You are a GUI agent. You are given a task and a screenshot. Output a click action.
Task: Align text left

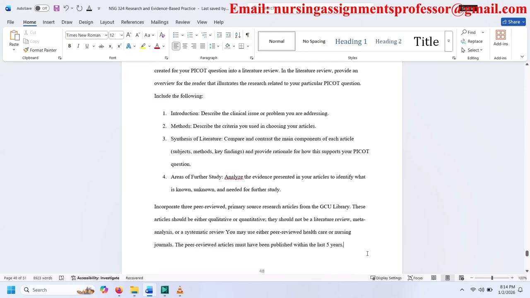(x=176, y=46)
